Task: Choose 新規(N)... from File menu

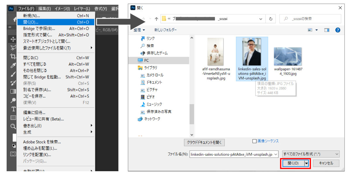Action: tap(32, 16)
